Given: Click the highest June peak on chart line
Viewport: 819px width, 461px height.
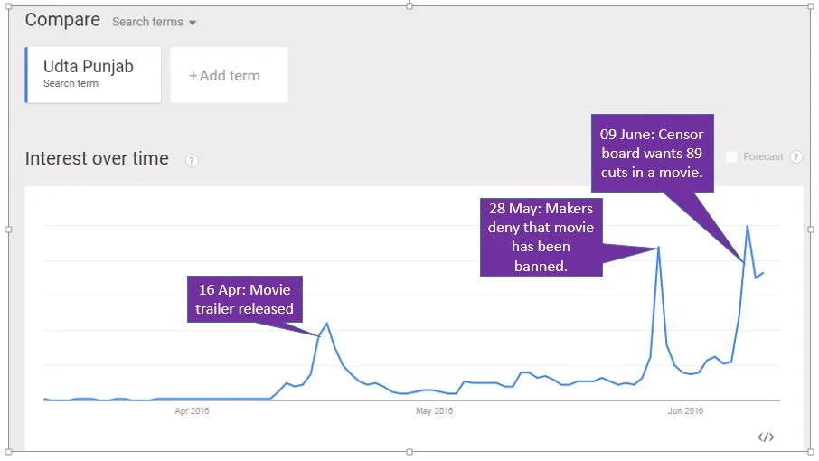Looking at the screenshot, I should 748,226.
